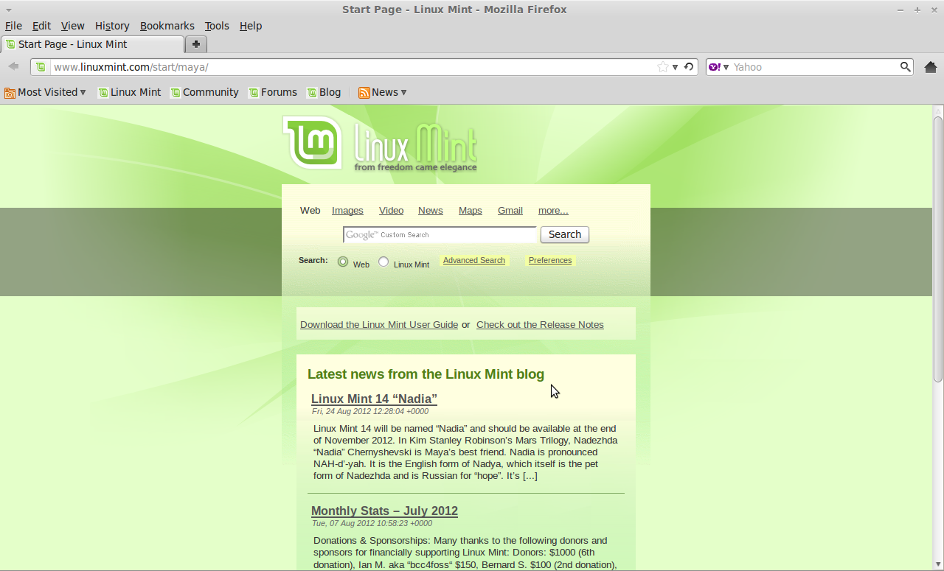The width and height of the screenshot is (944, 571).
Task: Open the Video search link
Action: pos(391,211)
